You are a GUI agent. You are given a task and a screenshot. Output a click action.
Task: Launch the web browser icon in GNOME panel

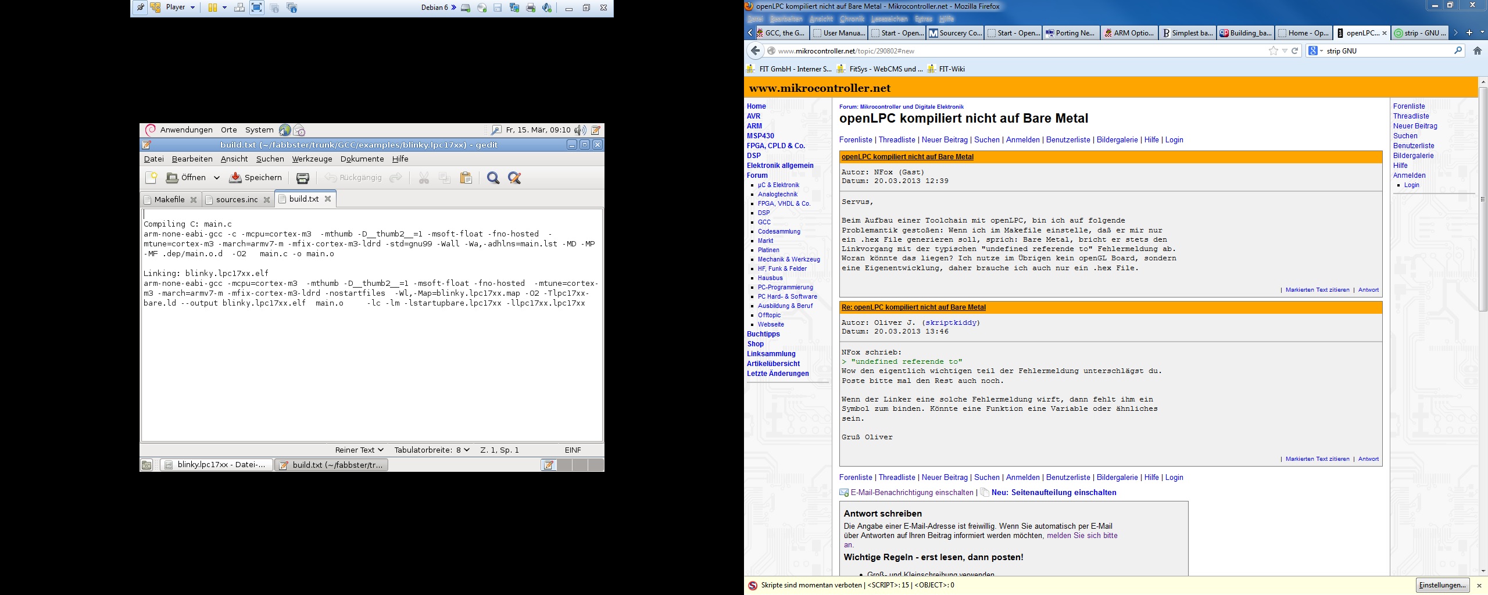(x=285, y=130)
